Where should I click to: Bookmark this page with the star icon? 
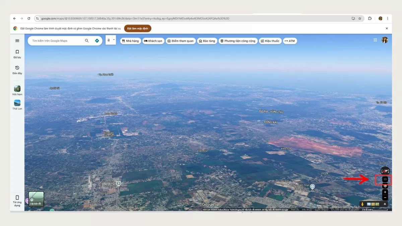click(360, 18)
